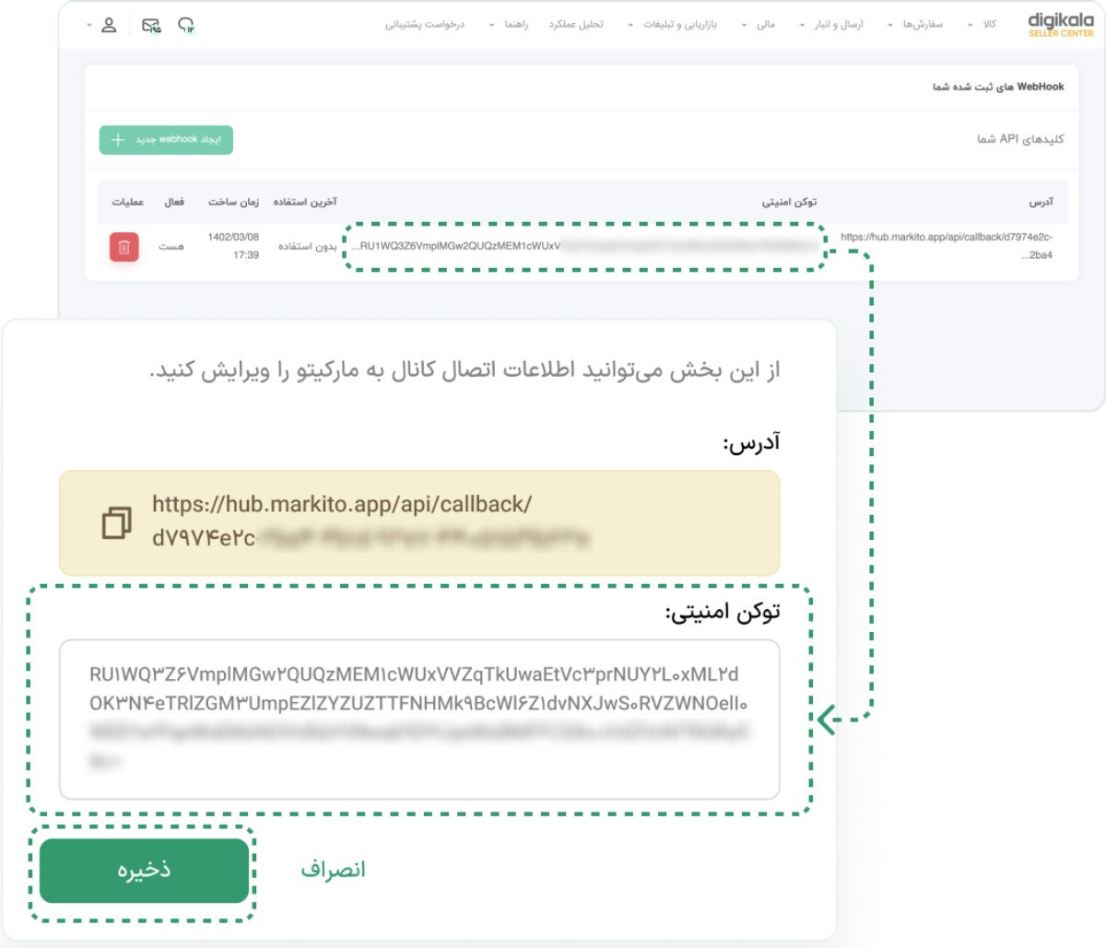This screenshot has width=1106, height=948.
Task: Open the تحلیل عملکرد menu item
Action: coord(576,25)
